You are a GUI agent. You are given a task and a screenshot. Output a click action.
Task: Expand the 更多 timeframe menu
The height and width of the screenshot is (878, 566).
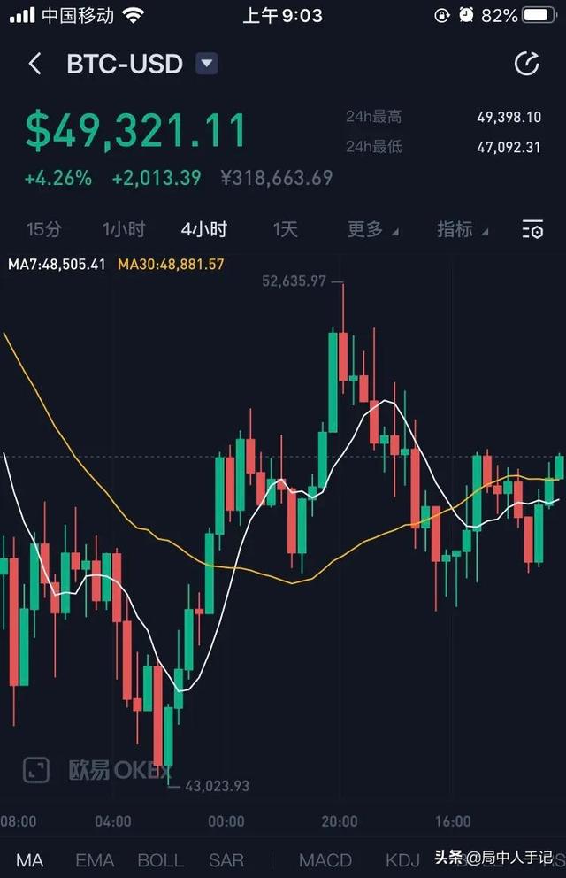(371, 230)
